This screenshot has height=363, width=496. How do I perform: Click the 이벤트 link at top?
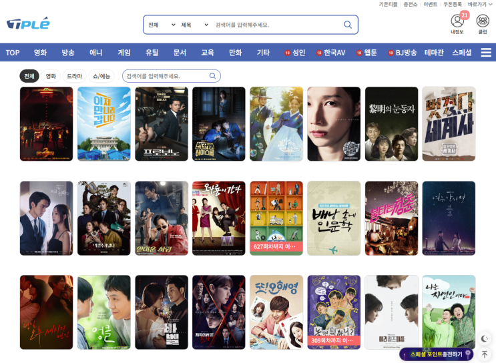(430, 4)
